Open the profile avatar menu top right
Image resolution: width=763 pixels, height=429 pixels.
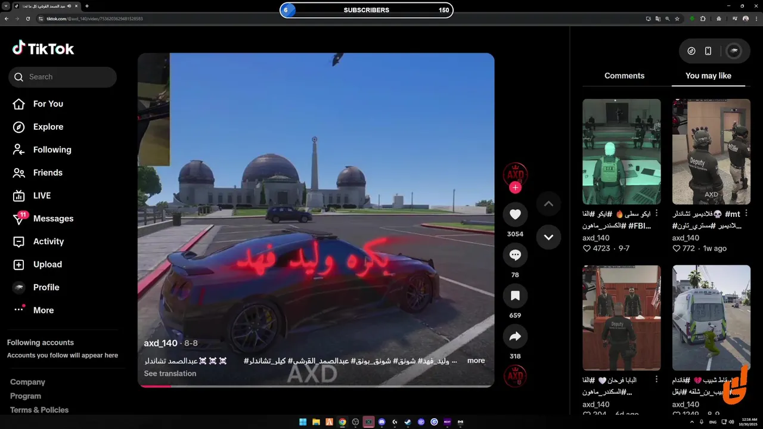click(734, 51)
